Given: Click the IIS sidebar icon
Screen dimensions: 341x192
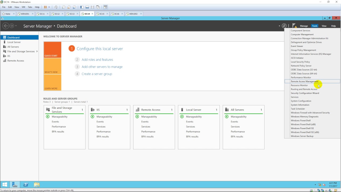Looking at the screenshot, I should [x=5, y=56].
